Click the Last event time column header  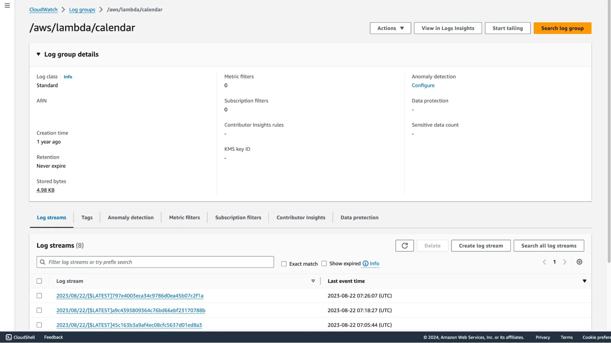click(x=346, y=281)
